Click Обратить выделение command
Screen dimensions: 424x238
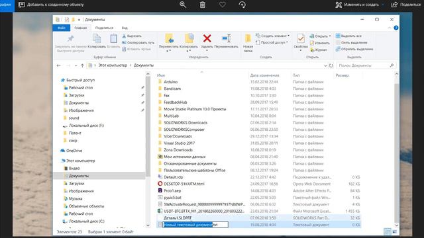[354, 49]
